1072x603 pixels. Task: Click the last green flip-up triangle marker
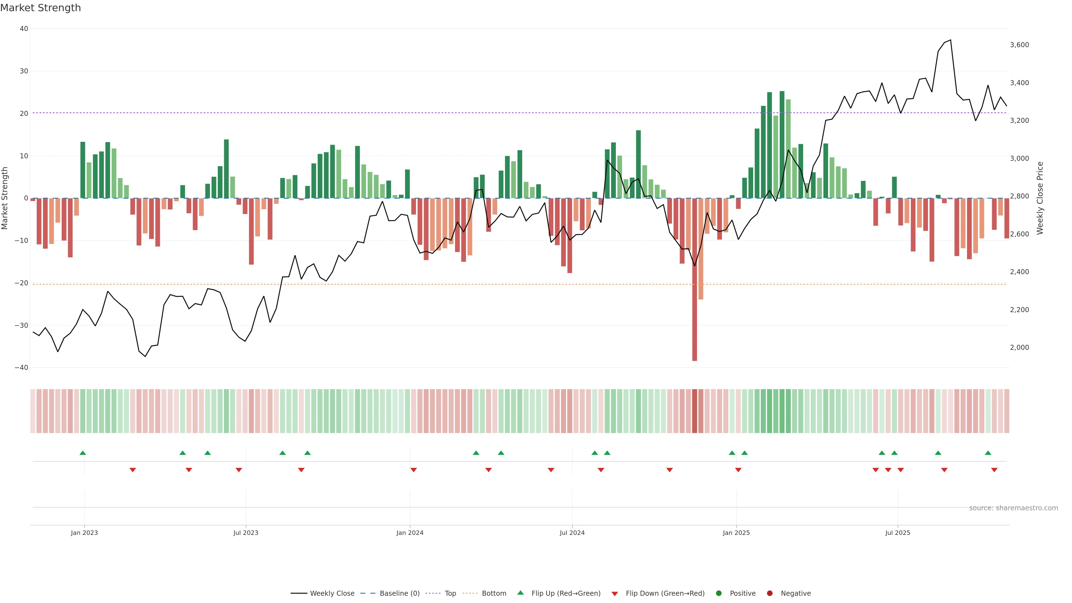coord(988,453)
